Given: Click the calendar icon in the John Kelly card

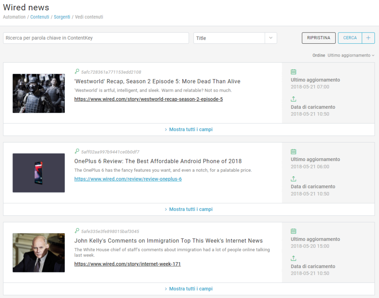Looking at the screenshot, I should (x=294, y=231).
